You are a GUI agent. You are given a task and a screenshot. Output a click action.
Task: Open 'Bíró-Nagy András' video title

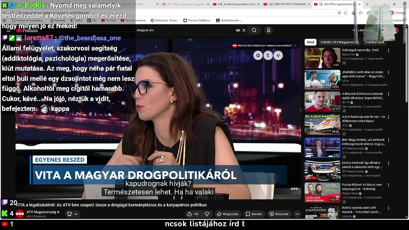pyautogui.click(x=364, y=142)
